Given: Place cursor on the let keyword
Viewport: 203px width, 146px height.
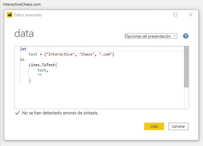Looking at the screenshot, I should [23, 49].
